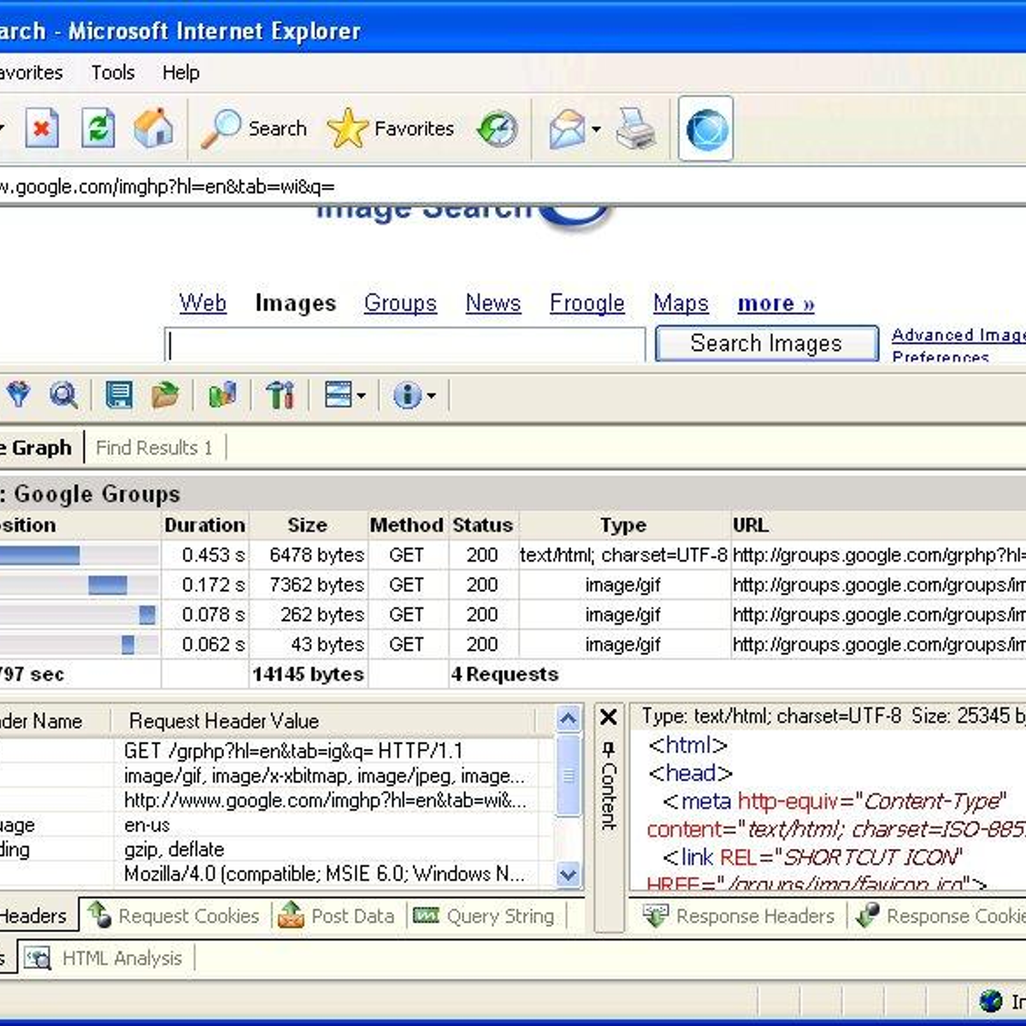Click the duration bar of the first request

41,555
